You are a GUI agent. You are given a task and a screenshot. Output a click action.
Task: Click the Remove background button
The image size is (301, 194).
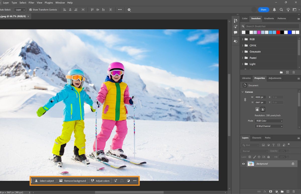[x=73, y=181]
